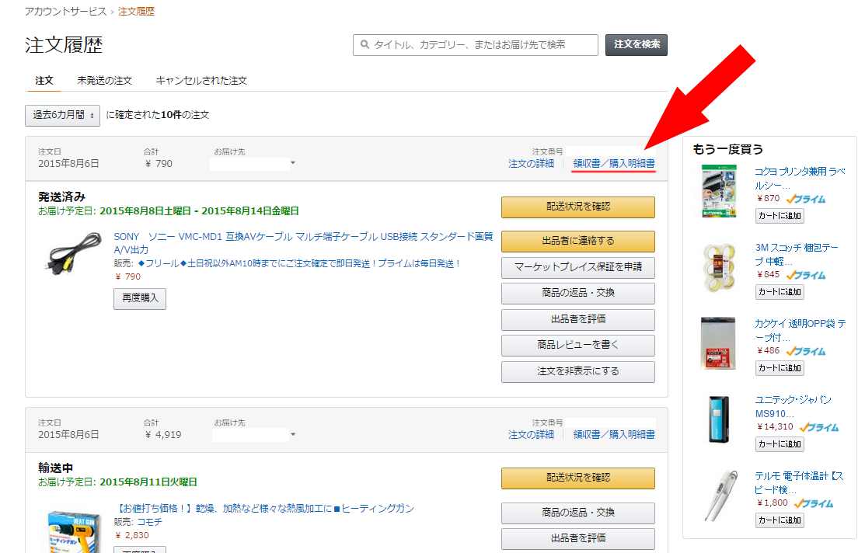Open 領収書／購入明細書 for the ¥4,919 order
The width and height of the screenshot is (865, 553).
614,434
